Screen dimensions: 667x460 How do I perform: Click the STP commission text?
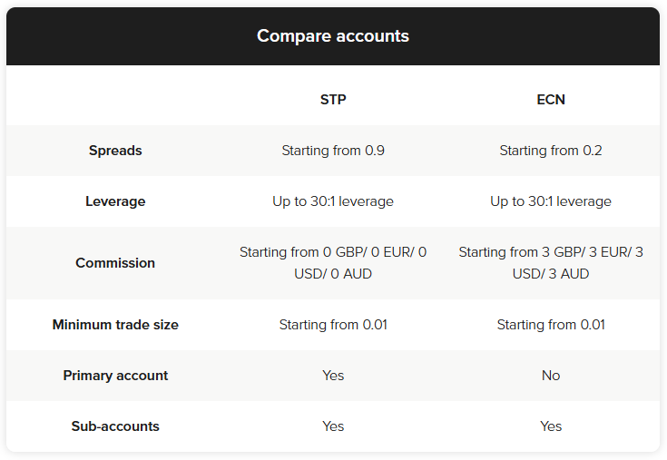click(x=333, y=263)
